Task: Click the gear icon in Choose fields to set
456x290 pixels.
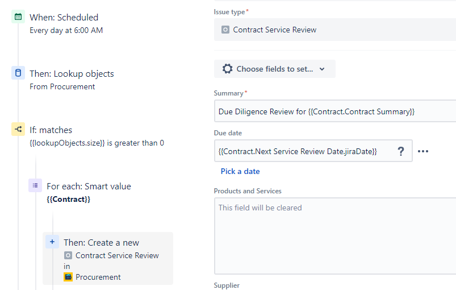Action: (x=227, y=69)
